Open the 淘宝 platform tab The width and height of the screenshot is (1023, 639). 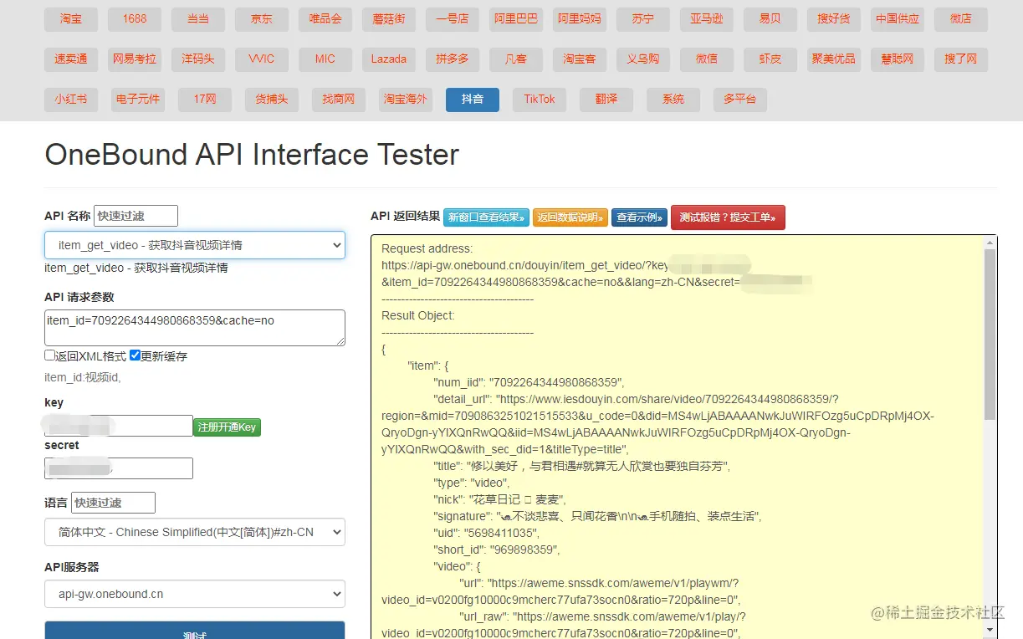[71, 19]
